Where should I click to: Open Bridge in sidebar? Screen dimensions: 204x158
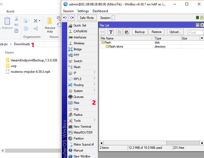click(83, 49)
